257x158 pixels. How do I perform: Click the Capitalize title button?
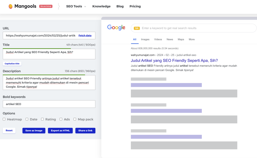point(12,64)
